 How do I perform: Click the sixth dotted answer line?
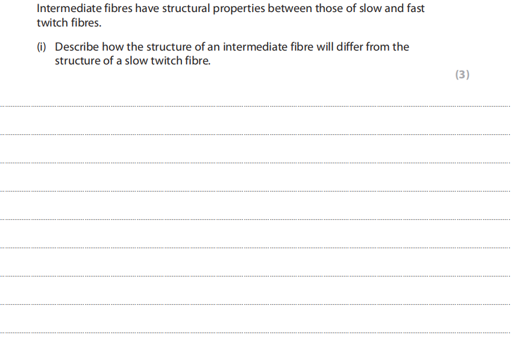[258, 248]
